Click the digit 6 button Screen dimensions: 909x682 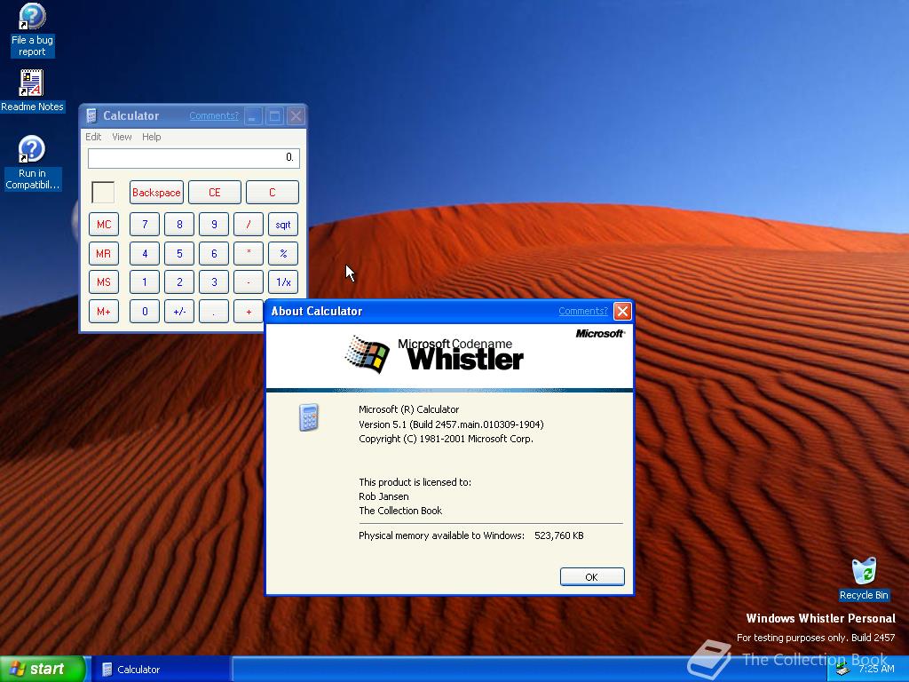pyautogui.click(x=214, y=253)
